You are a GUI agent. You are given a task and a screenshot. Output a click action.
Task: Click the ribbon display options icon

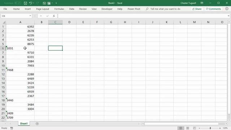202,3
